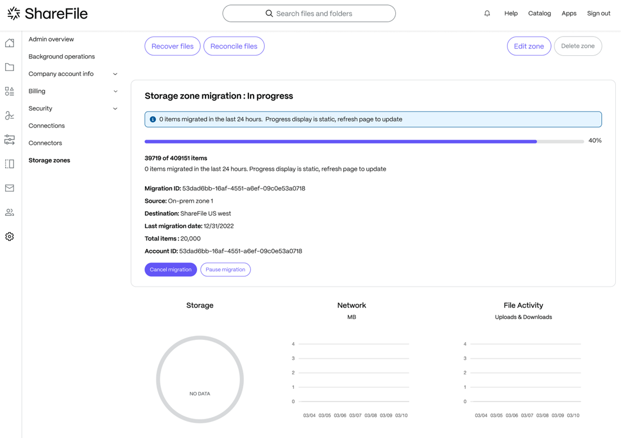Click 'Storage zone migration : In progress' heading

click(x=218, y=96)
